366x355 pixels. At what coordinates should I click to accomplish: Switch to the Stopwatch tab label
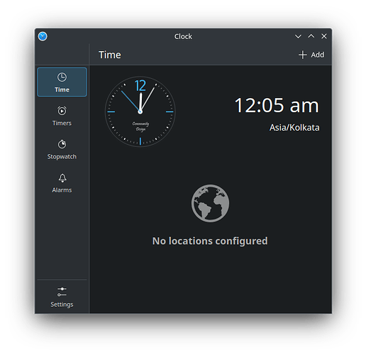pyautogui.click(x=62, y=157)
